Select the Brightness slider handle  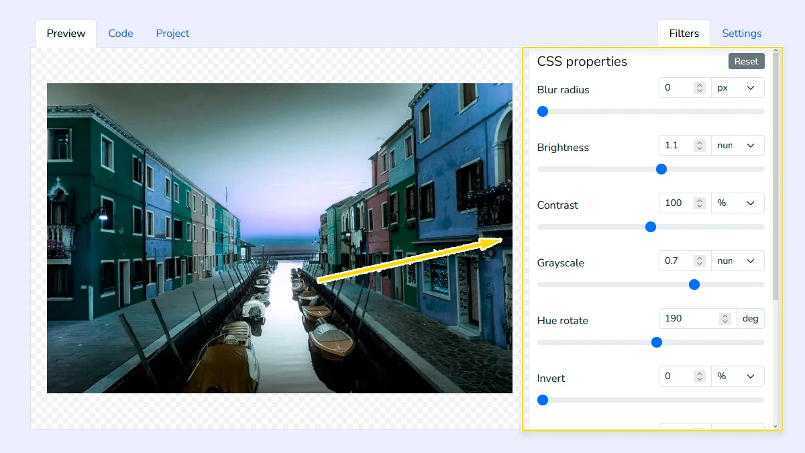click(x=661, y=169)
